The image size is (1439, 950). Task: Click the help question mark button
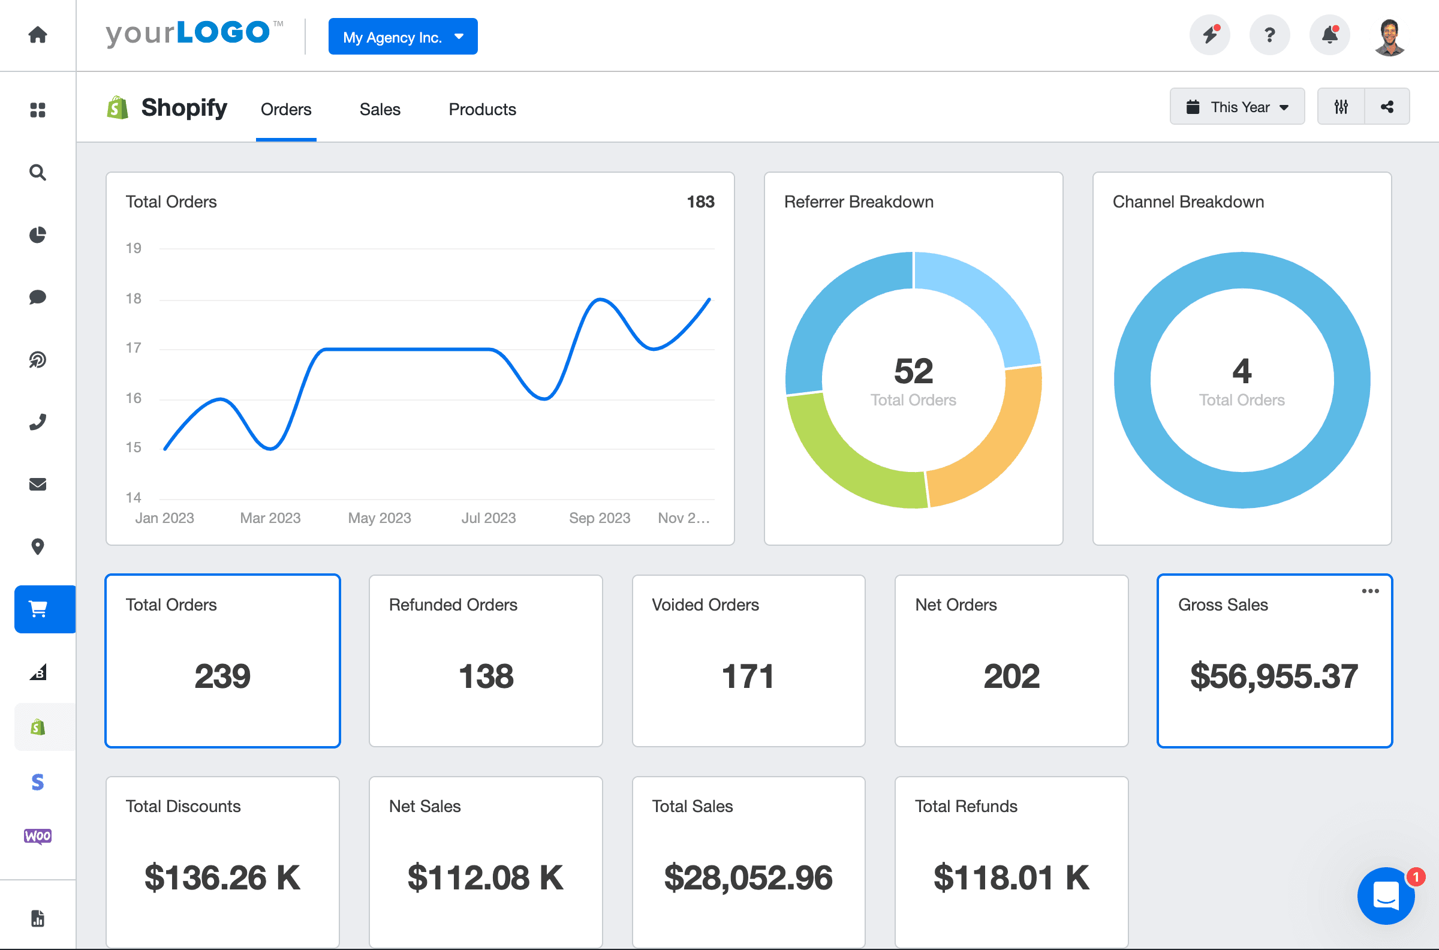coord(1269,35)
